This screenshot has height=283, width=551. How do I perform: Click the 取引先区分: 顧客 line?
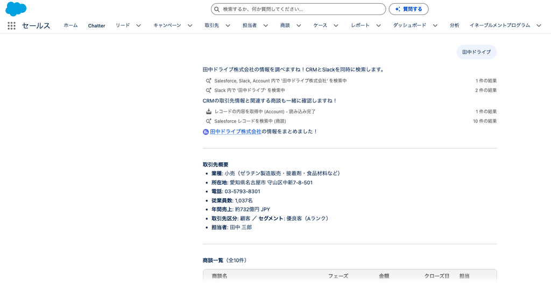click(x=270, y=219)
